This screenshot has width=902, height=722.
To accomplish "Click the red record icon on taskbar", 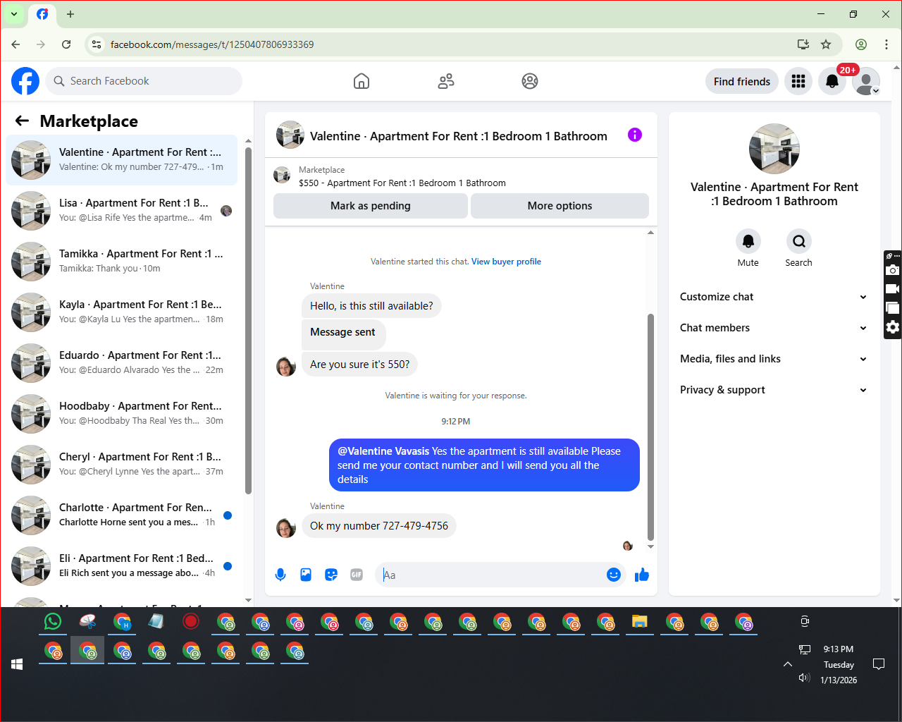I will (191, 621).
